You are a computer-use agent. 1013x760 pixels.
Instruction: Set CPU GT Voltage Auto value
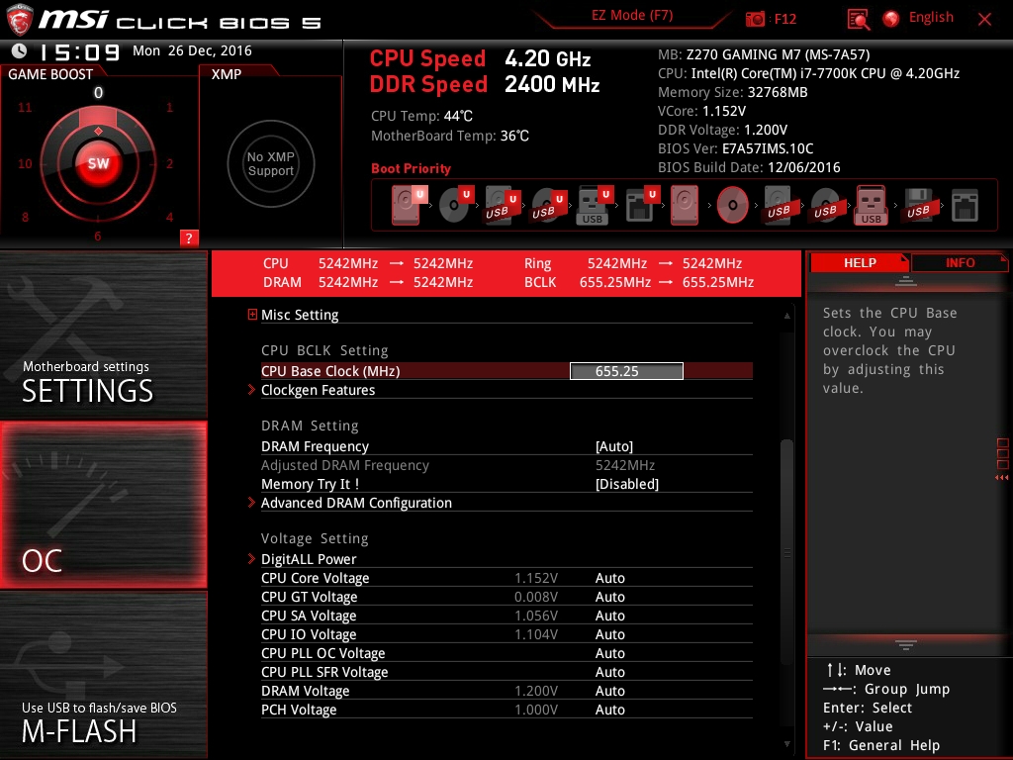click(609, 597)
